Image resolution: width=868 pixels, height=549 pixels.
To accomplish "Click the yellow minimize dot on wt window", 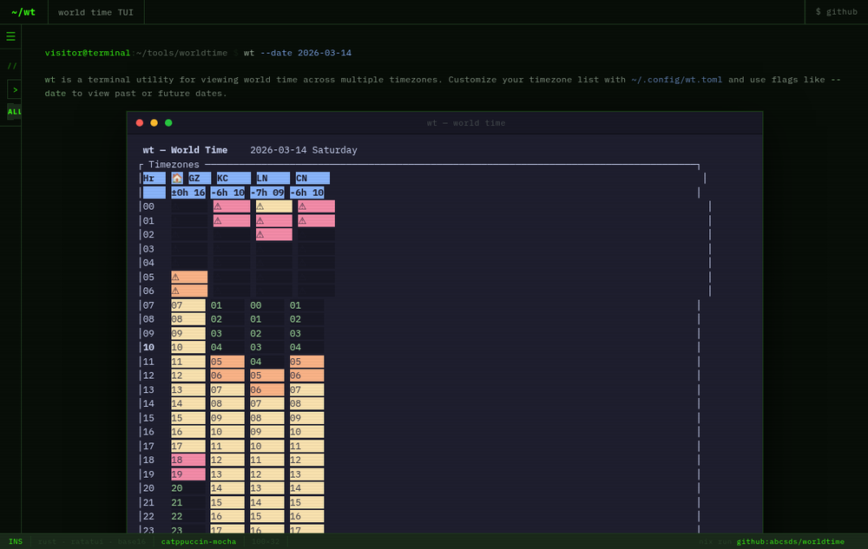I will (154, 123).
